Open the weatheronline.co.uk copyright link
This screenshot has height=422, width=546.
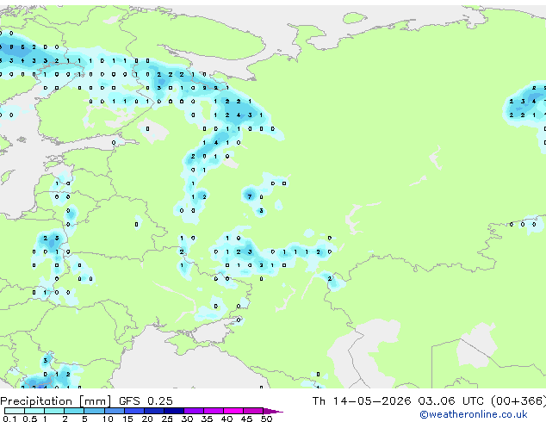tap(474, 414)
